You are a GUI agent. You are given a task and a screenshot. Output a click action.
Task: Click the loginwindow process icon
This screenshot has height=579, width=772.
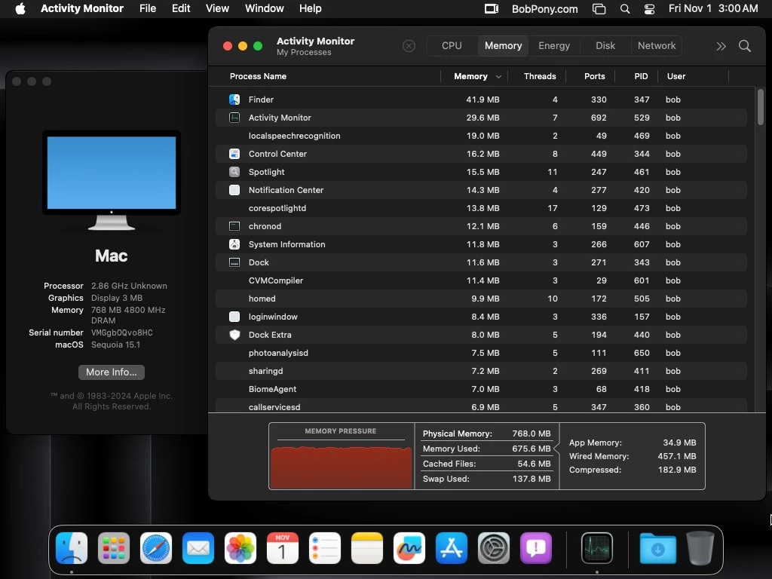click(234, 317)
